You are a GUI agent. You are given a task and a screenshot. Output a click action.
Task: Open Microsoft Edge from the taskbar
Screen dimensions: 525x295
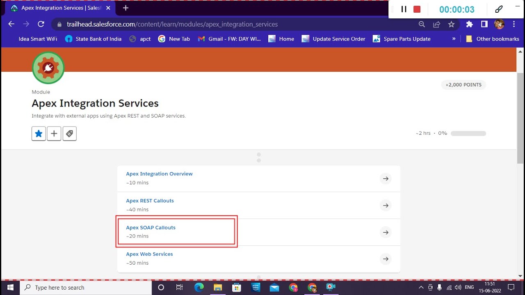point(199,288)
